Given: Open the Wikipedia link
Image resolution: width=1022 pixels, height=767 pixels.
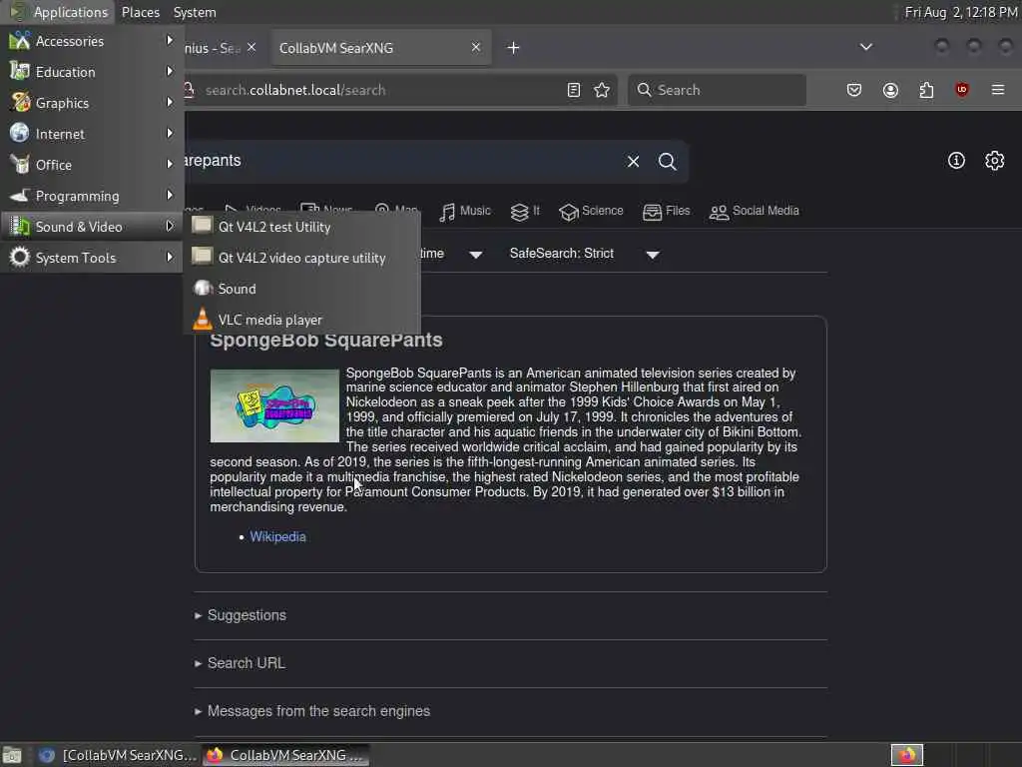Looking at the screenshot, I should pos(277,536).
